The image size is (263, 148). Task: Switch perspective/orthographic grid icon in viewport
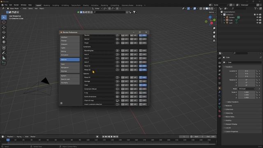(214, 41)
